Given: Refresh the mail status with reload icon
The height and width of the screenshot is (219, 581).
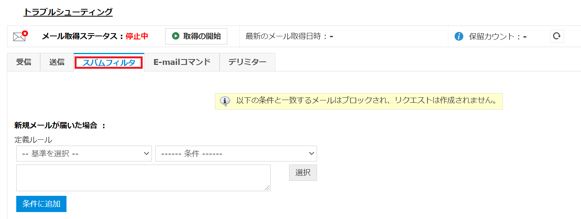Looking at the screenshot, I should pyautogui.click(x=557, y=36).
